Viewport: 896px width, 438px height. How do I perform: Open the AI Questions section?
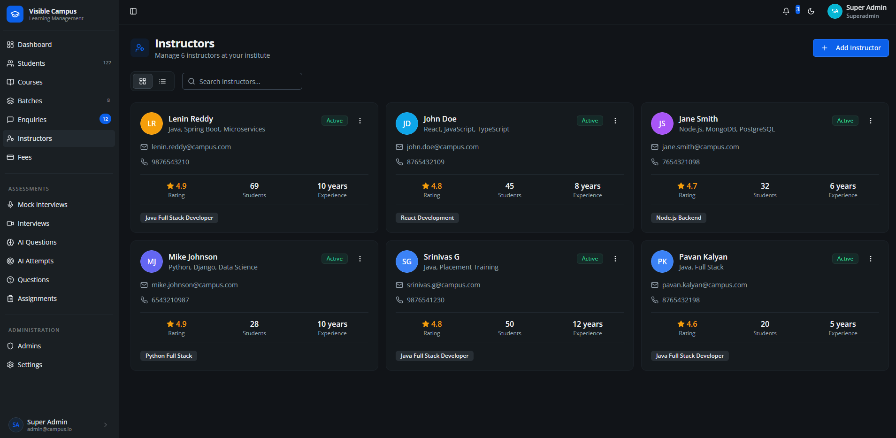click(x=37, y=242)
